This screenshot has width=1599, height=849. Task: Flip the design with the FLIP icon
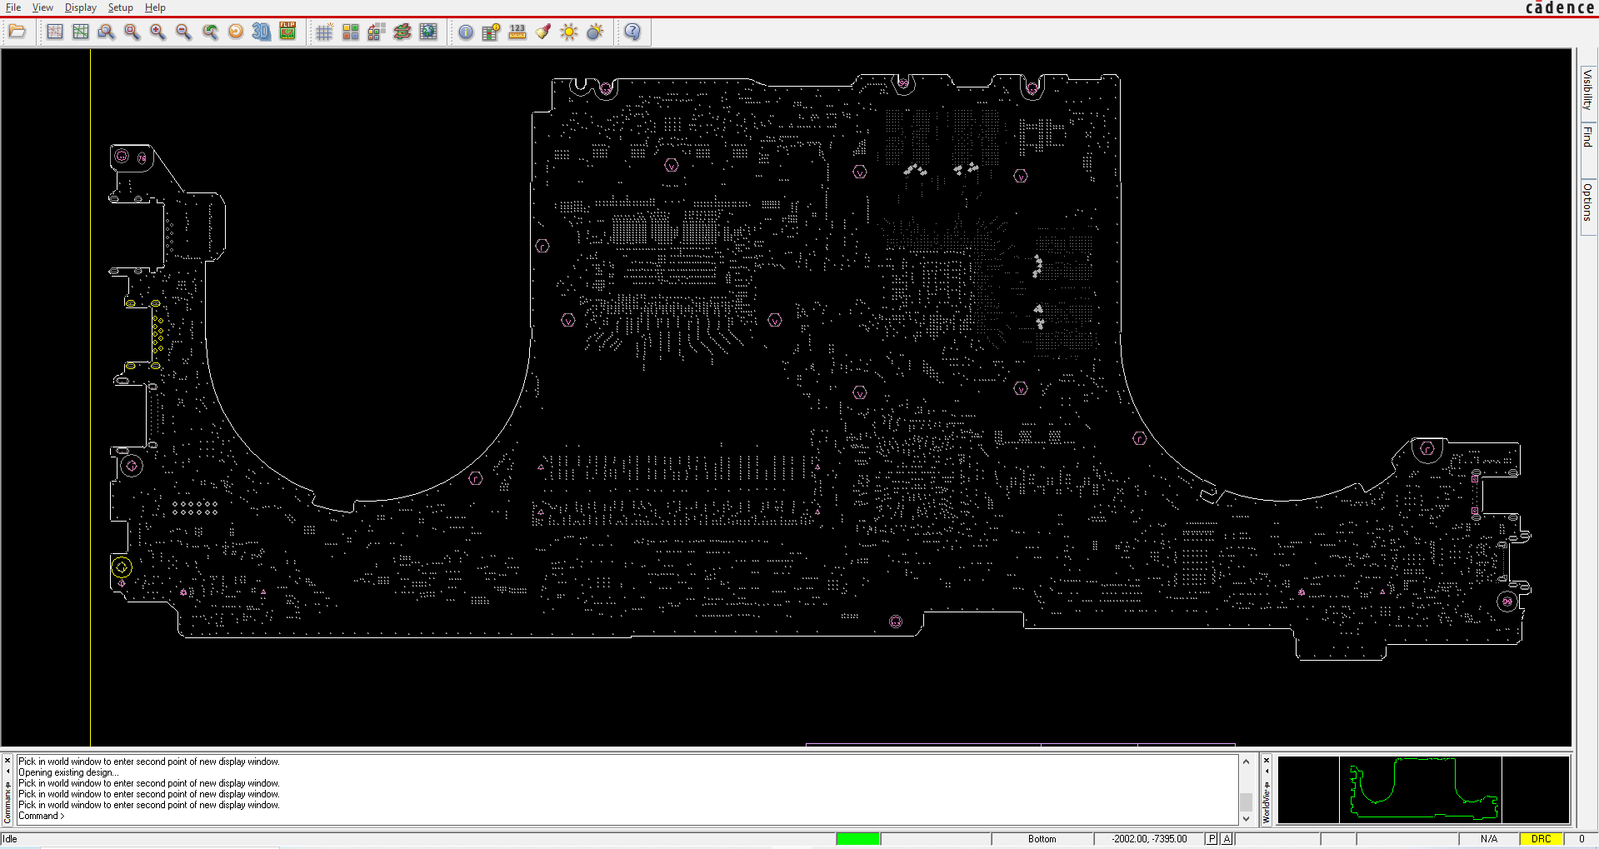pyautogui.click(x=287, y=32)
